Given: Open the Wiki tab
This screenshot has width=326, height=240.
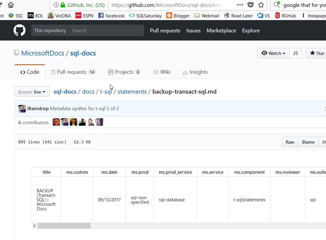Looking at the screenshot, I should coord(162,72).
